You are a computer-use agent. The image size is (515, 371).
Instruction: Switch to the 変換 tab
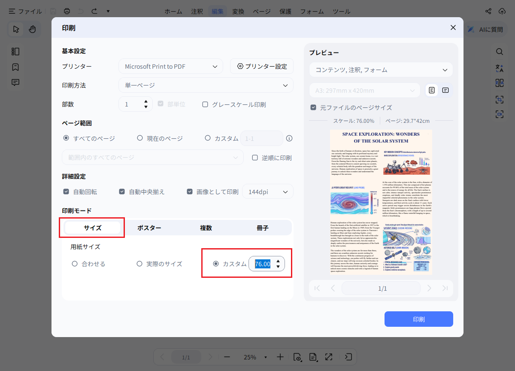(x=238, y=11)
